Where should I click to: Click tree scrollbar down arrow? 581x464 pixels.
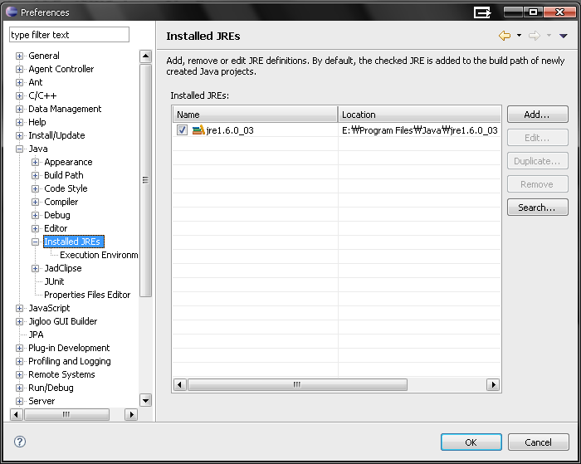[x=145, y=400]
